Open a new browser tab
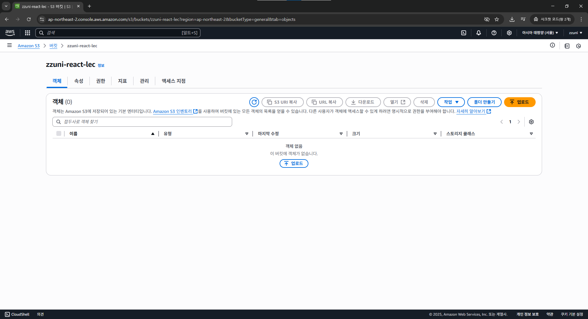588x319 pixels. tap(89, 6)
